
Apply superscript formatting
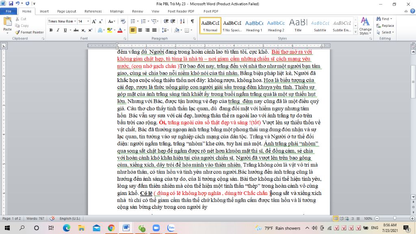(90, 30)
